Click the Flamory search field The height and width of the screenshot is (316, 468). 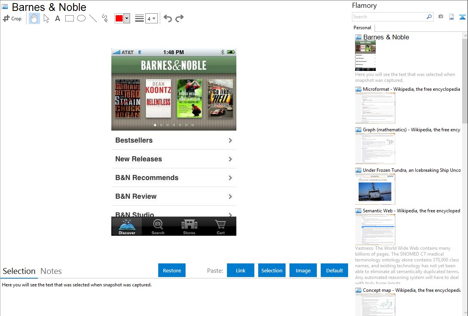click(389, 17)
